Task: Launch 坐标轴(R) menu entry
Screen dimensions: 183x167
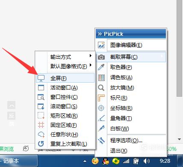Action: coord(131,108)
